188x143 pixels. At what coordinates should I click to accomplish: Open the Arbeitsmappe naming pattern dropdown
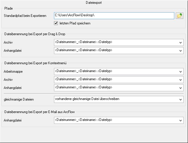(x=119, y=71)
